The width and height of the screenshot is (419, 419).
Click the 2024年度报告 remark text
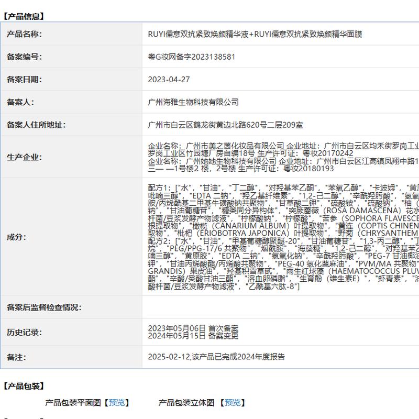point(260,357)
